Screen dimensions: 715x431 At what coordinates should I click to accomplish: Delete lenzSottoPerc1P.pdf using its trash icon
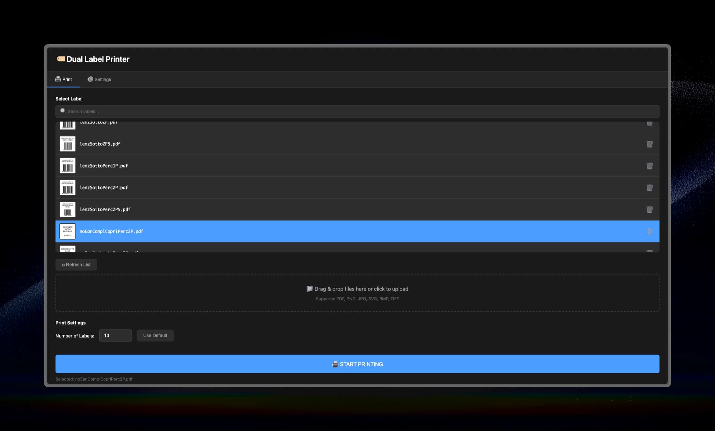pos(649,166)
